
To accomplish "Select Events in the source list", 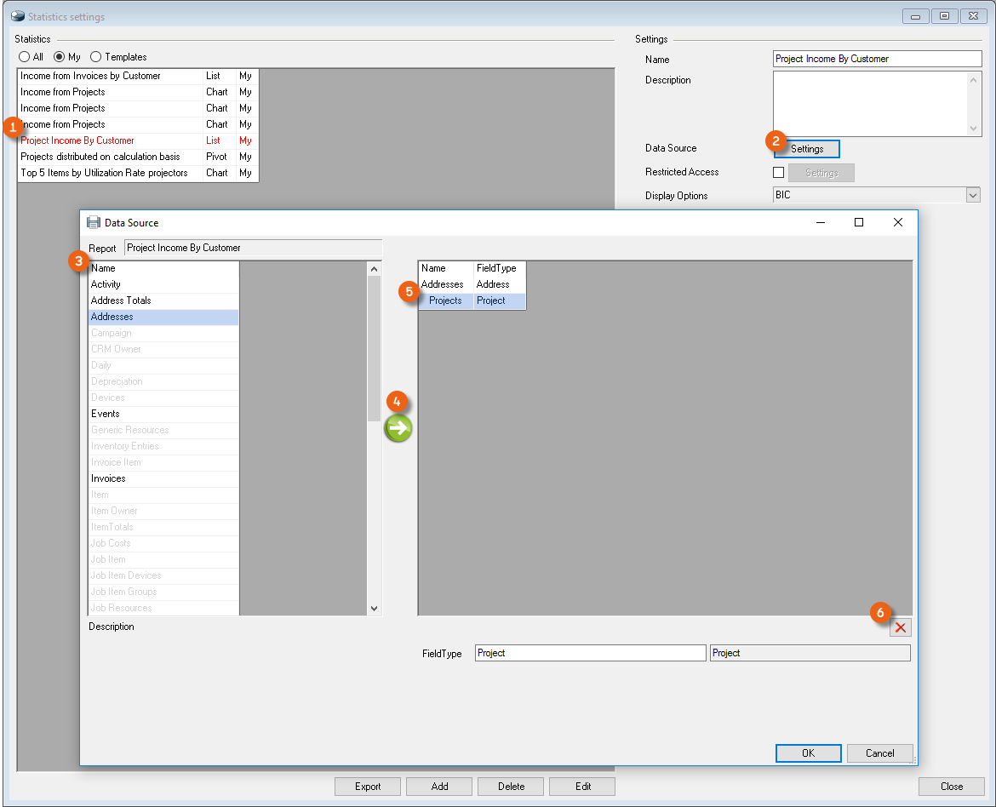I will pyautogui.click(x=106, y=414).
